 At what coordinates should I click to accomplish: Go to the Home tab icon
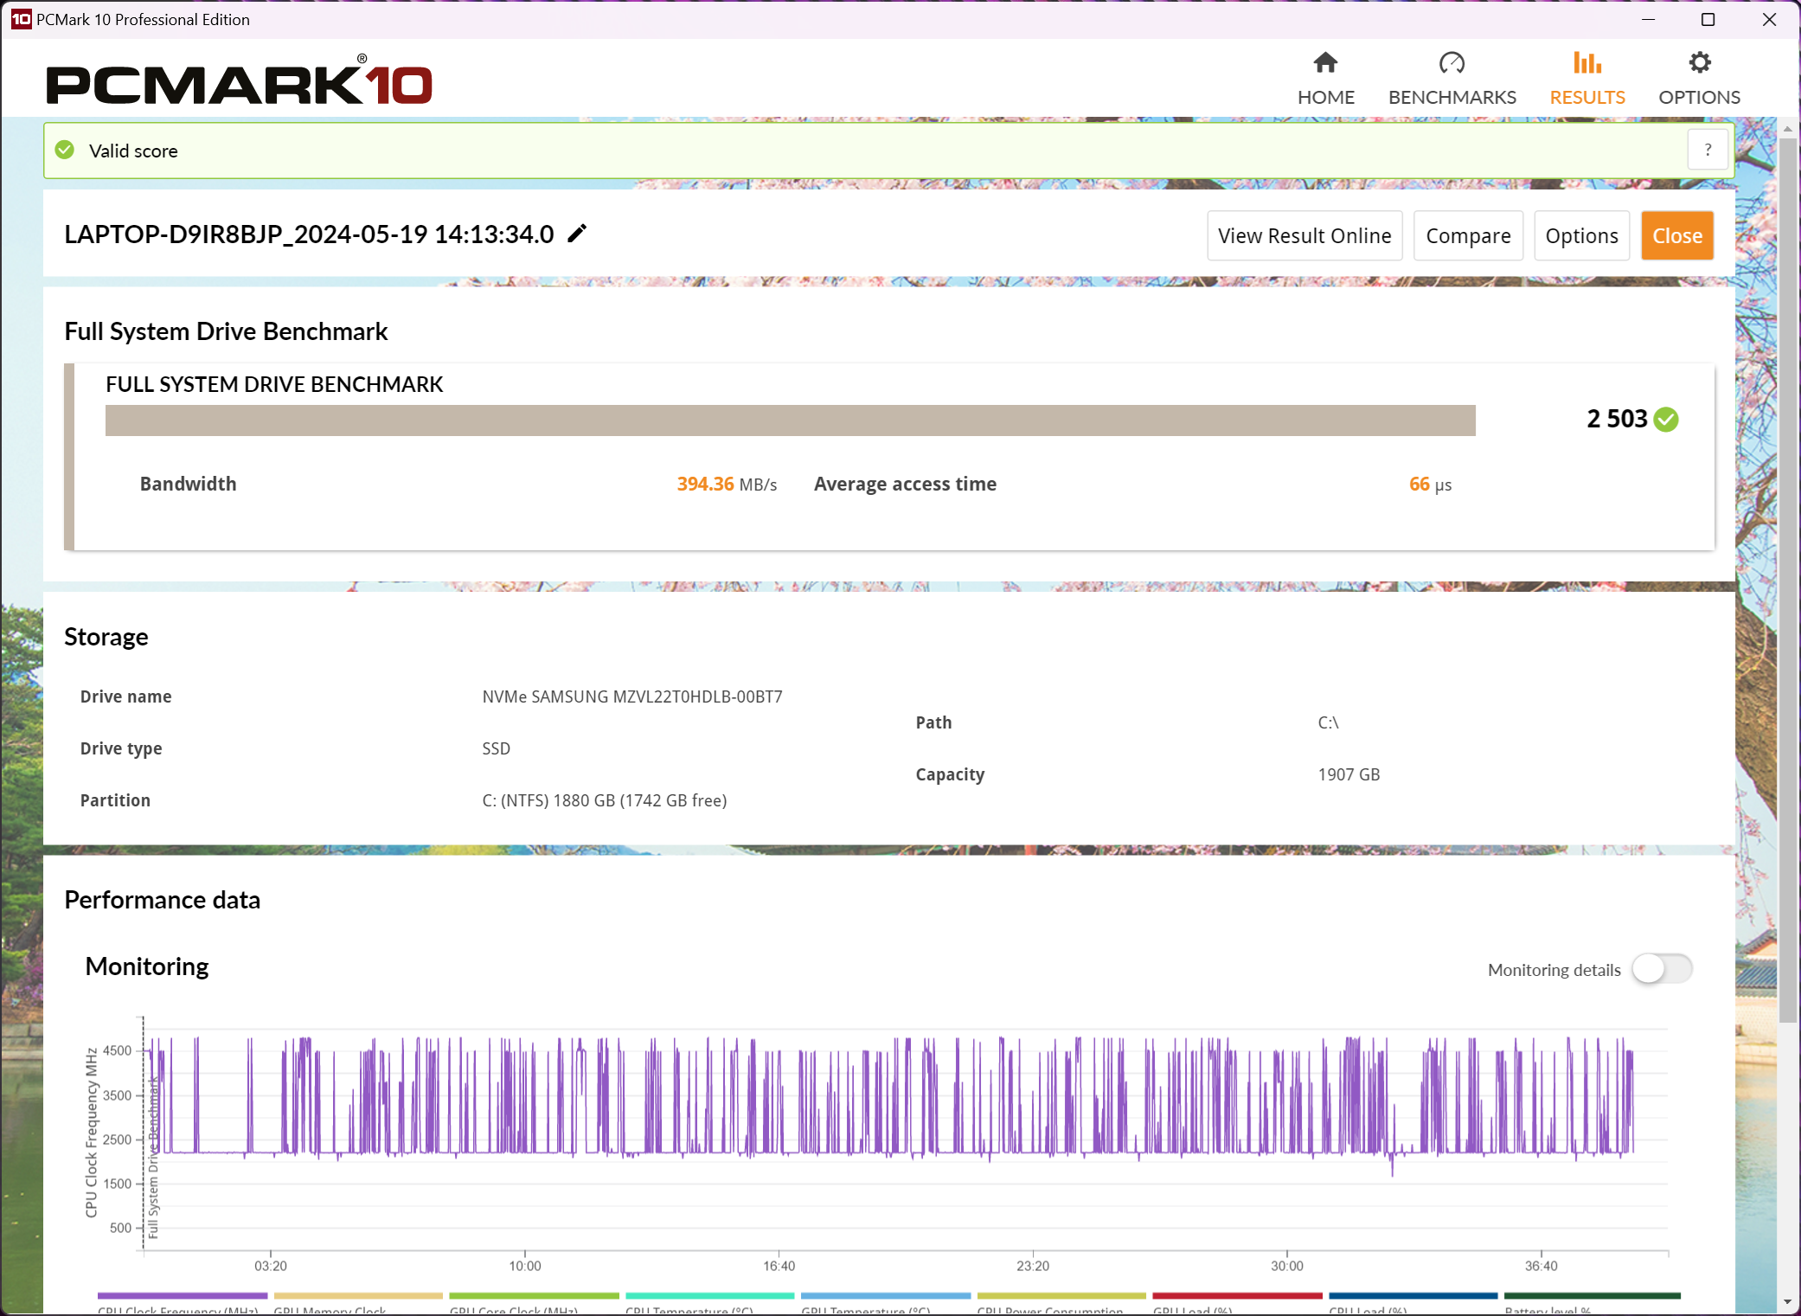[1325, 63]
